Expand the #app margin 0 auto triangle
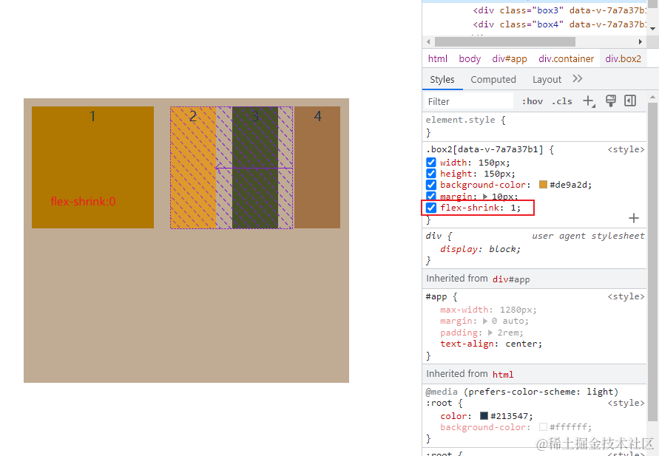Image resolution: width=659 pixels, height=456 pixels. [485, 321]
